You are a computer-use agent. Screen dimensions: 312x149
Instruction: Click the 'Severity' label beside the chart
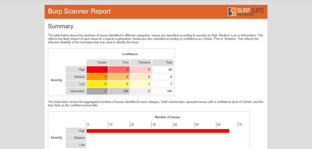pyautogui.click(x=56, y=137)
